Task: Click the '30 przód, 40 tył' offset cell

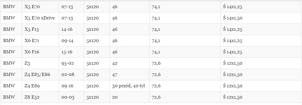Action: (129, 86)
